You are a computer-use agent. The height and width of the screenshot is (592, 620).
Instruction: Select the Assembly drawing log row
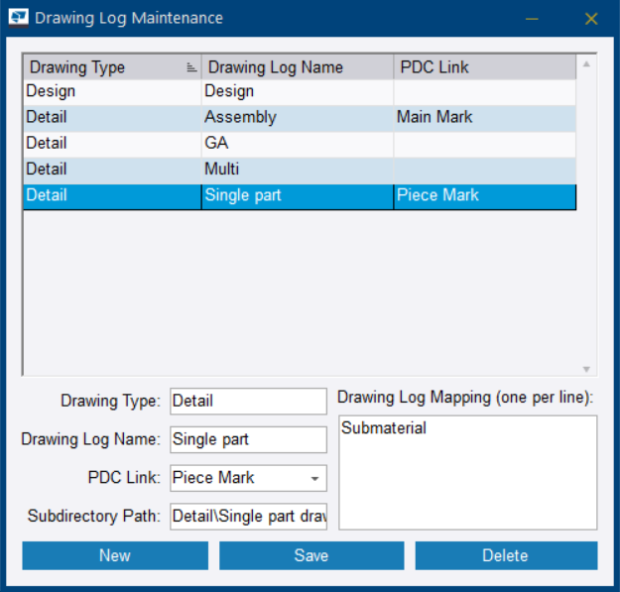coord(298,117)
